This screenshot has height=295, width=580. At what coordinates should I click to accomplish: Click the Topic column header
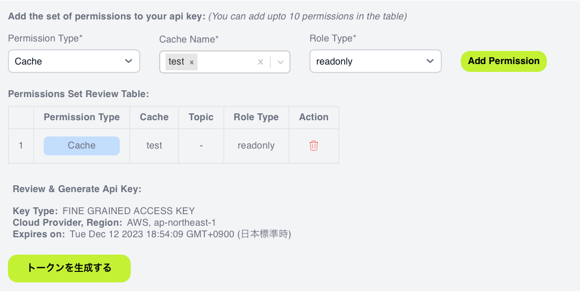[201, 117]
